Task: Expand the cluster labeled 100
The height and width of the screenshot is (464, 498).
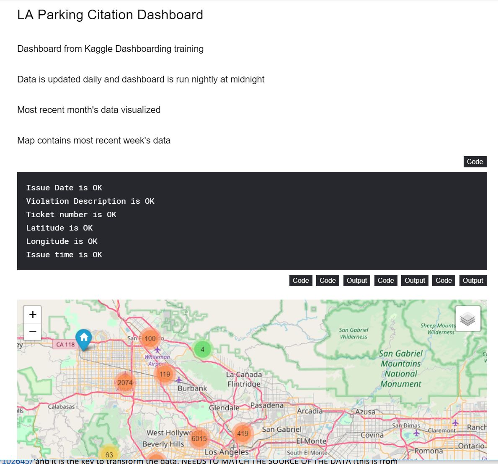Action: 150,338
